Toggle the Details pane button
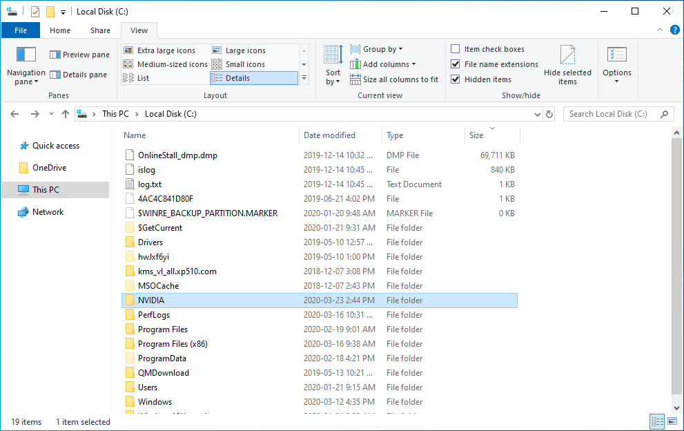The image size is (684, 431). click(79, 75)
